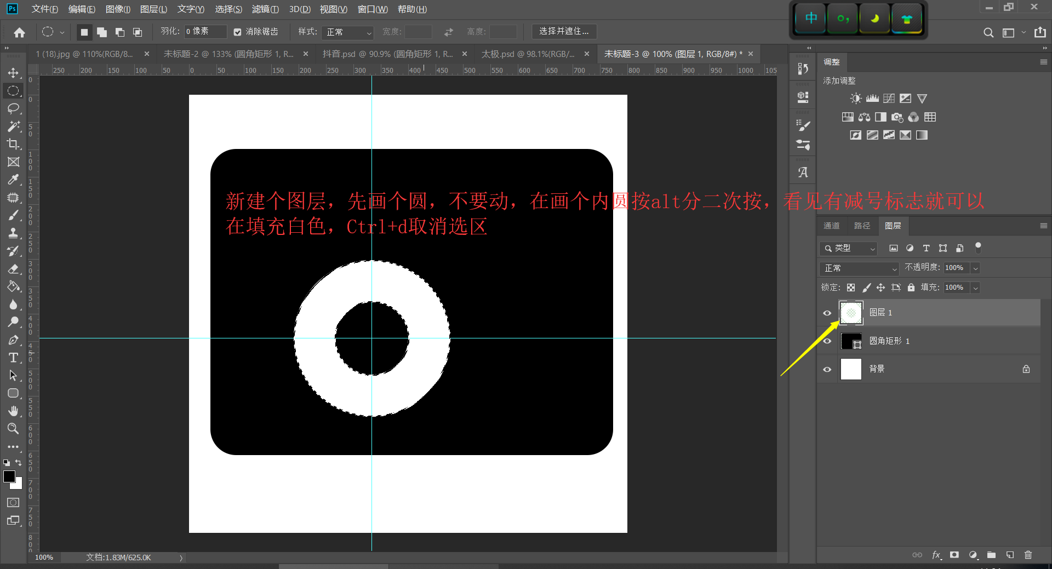Image resolution: width=1052 pixels, height=569 pixels.
Task: Toggle layer filter on/off switch
Action: pyautogui.click(x=978, y=248)
